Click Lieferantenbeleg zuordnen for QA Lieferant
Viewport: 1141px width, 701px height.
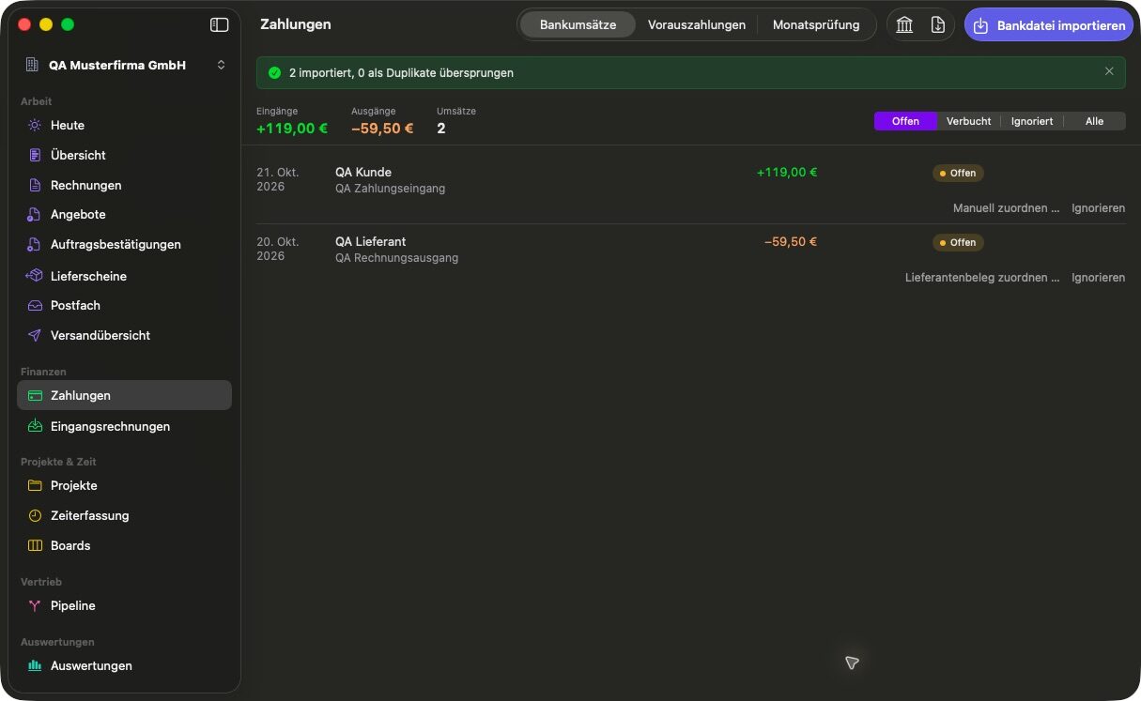982,278
